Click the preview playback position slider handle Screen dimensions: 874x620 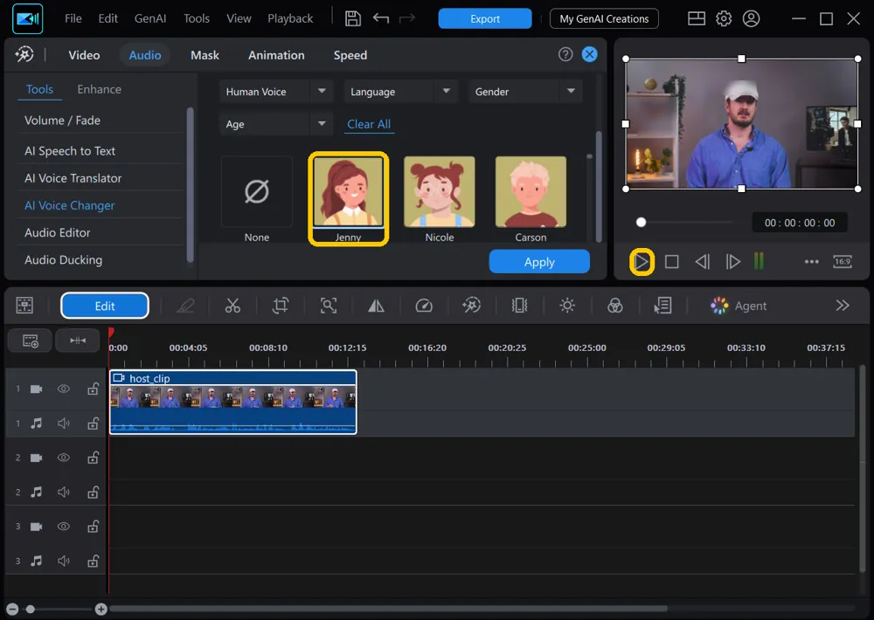pyautogui.click(x=641, y=223)
